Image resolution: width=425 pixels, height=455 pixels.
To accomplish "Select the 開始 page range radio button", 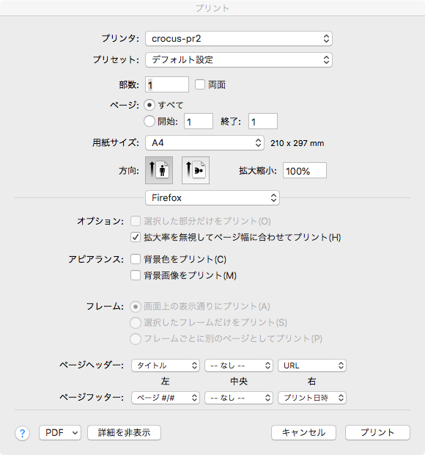I will [x=149, y=121].
